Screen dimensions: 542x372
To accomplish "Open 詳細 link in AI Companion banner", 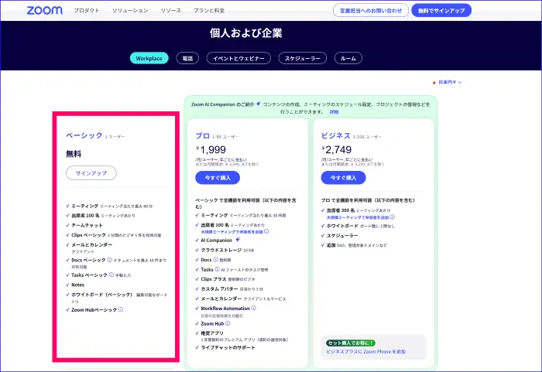I will click(334, 112).
